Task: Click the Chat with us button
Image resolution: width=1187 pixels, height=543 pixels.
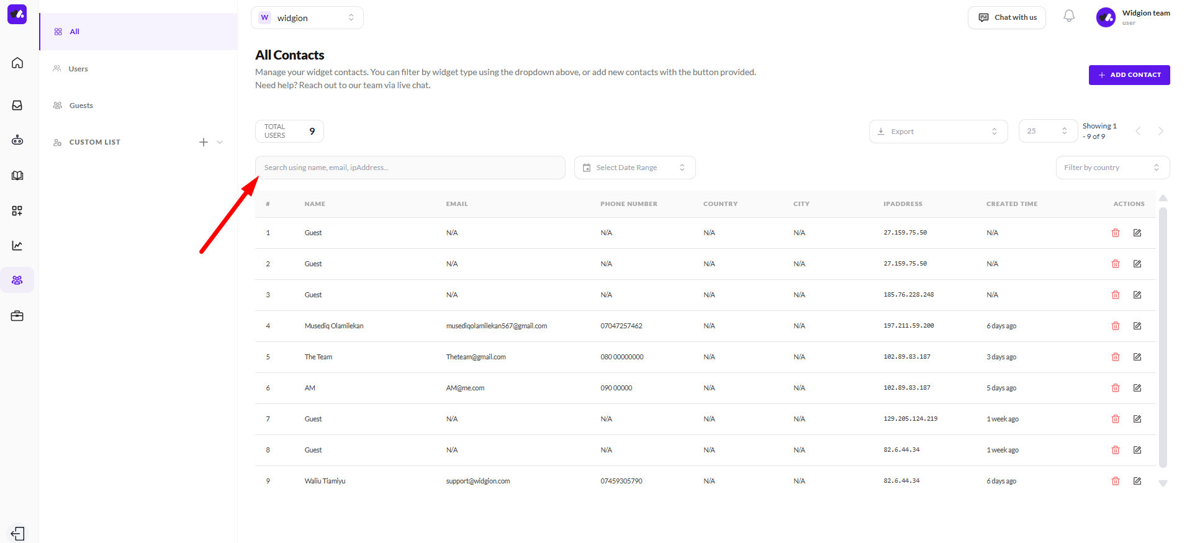Action: (x=1006, y=17)
